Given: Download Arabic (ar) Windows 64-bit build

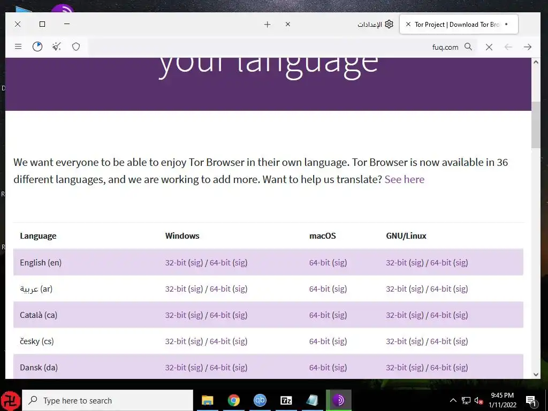Looking at the screenshot, I should pyautogui.click(x=220, y=288).
